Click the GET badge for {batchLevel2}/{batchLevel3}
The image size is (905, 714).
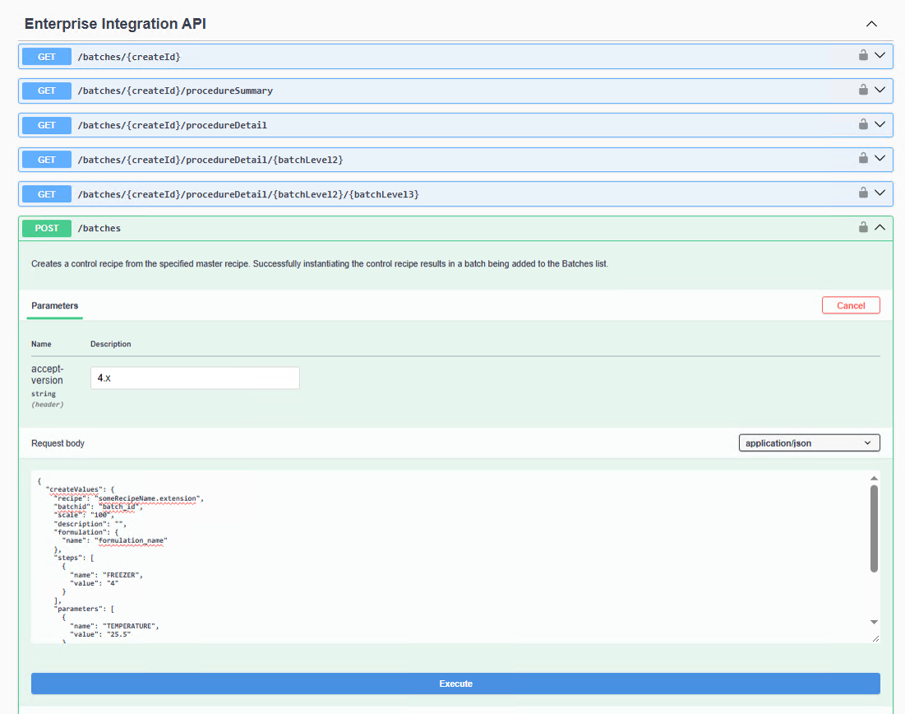point(47,194)
